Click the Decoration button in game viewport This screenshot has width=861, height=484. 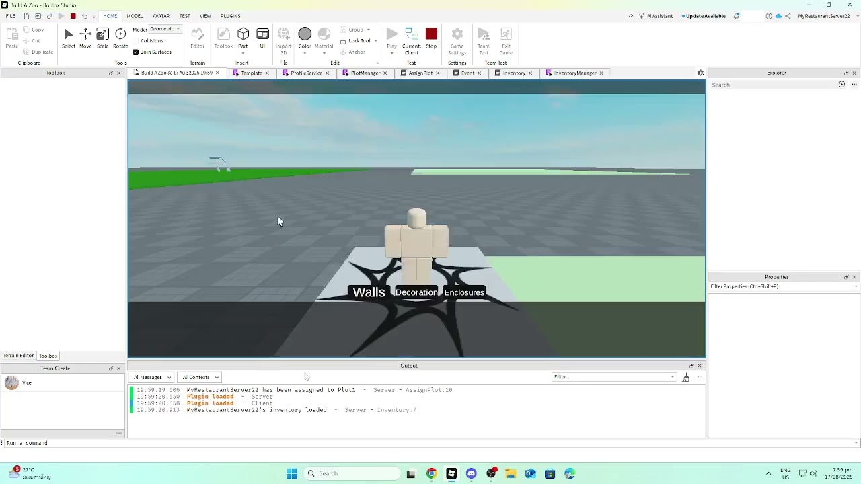tap(416, 292)
